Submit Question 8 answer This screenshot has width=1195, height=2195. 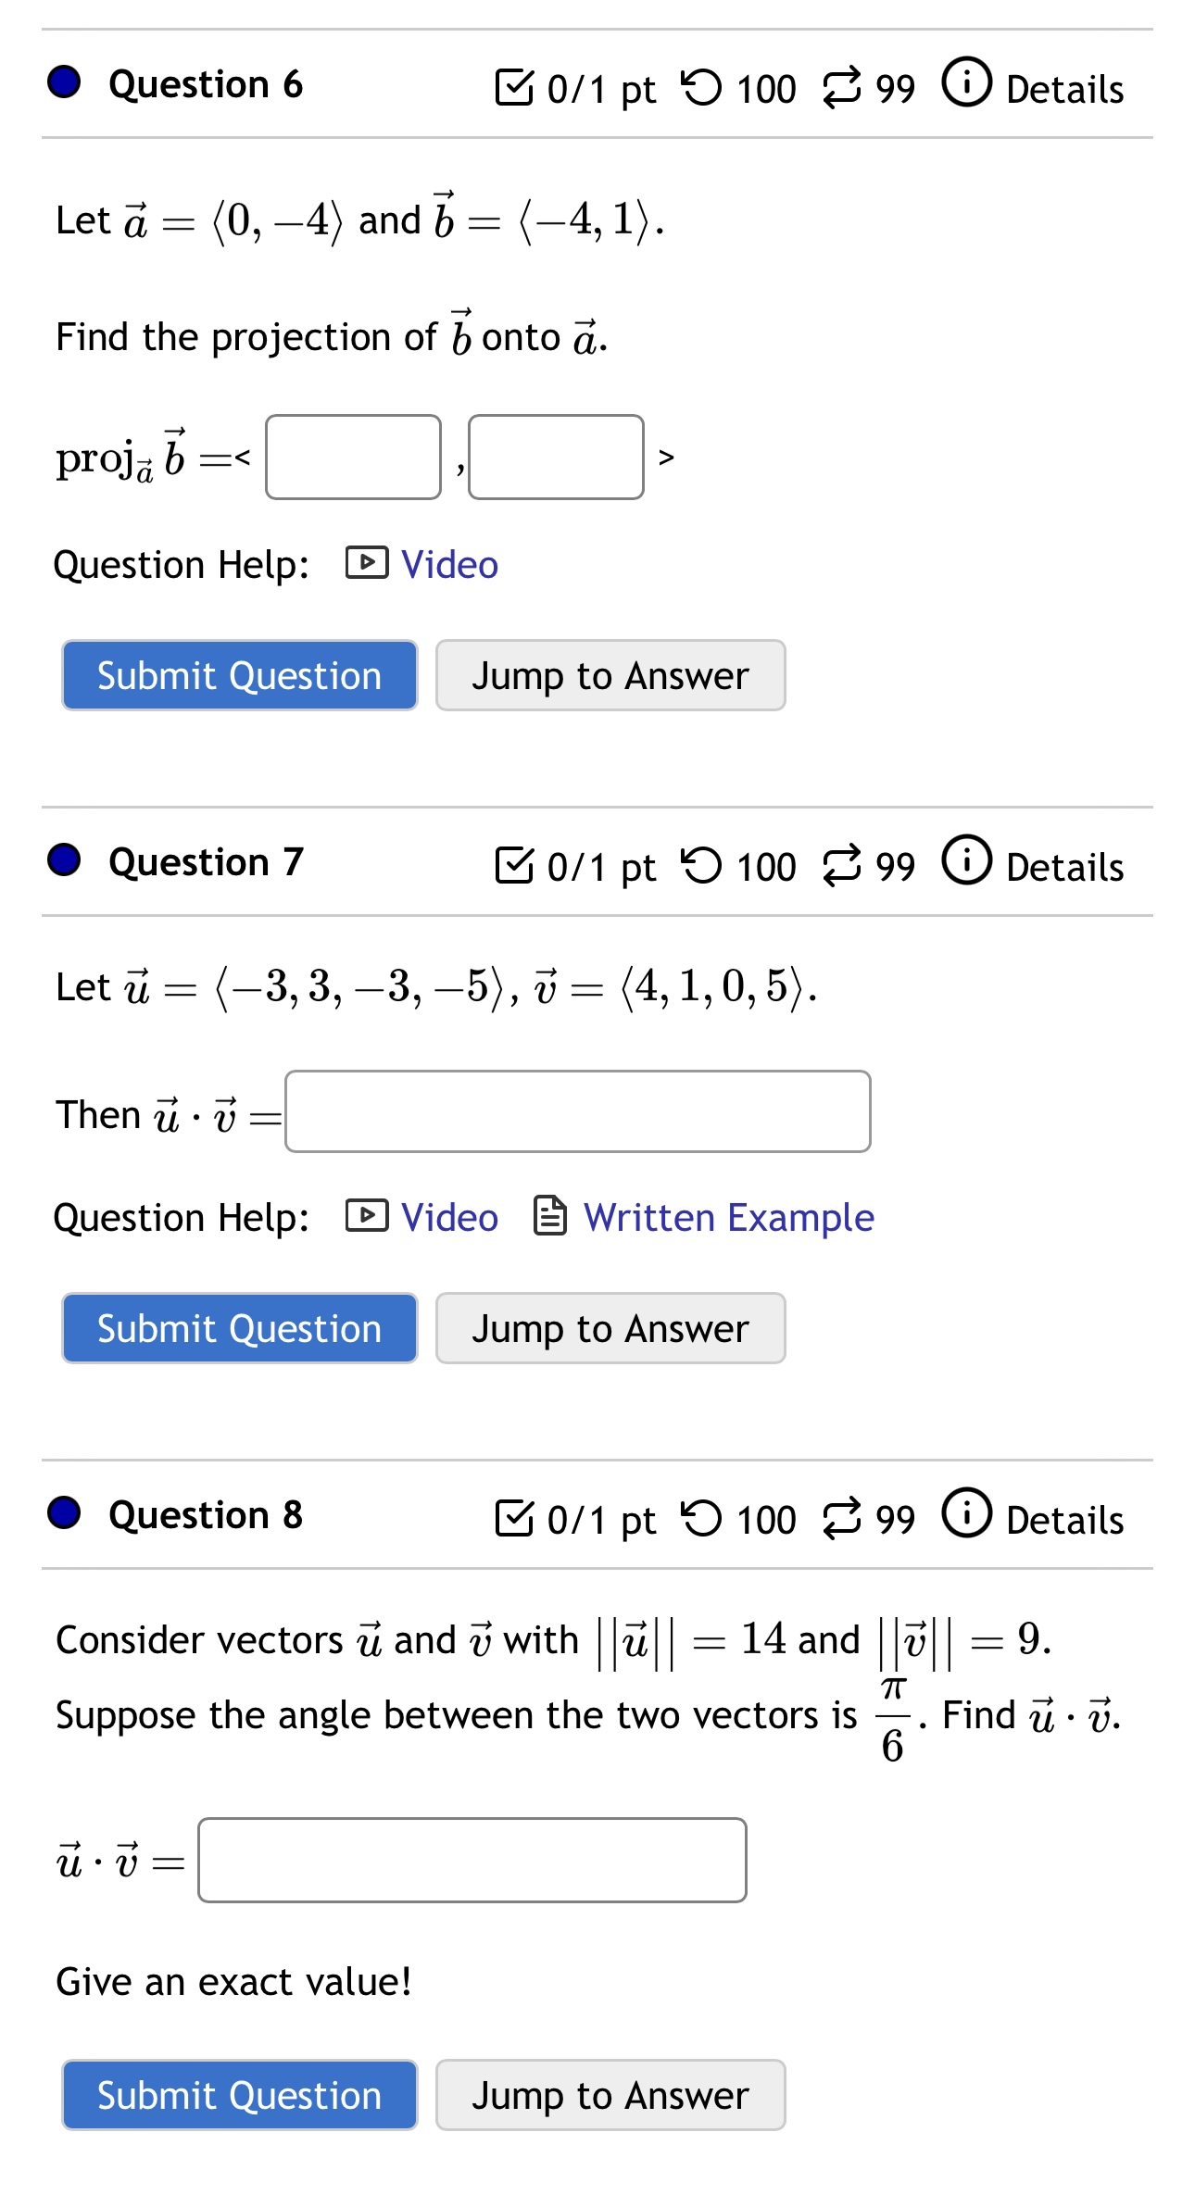239,2096
